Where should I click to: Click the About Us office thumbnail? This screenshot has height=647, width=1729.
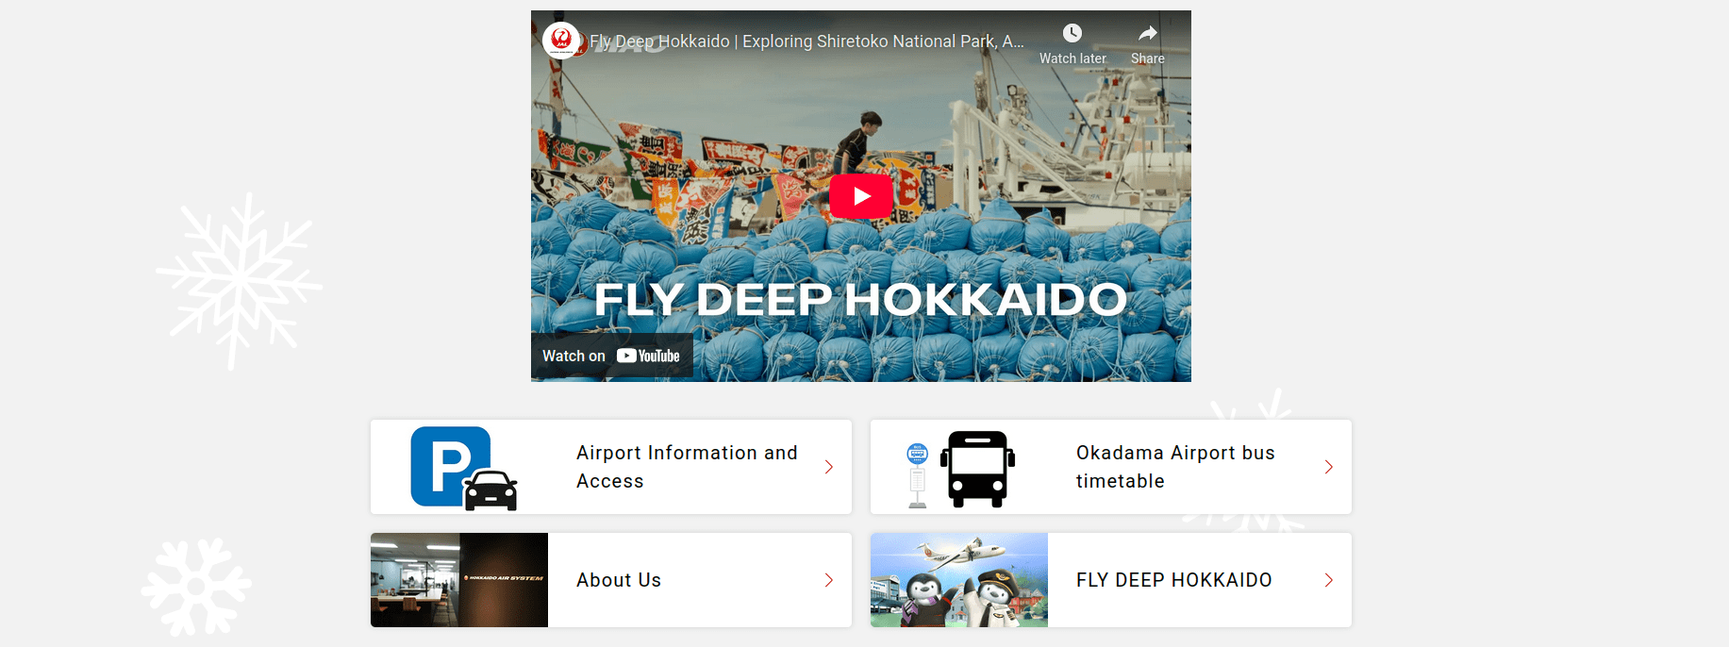click(x=459, y=580)
